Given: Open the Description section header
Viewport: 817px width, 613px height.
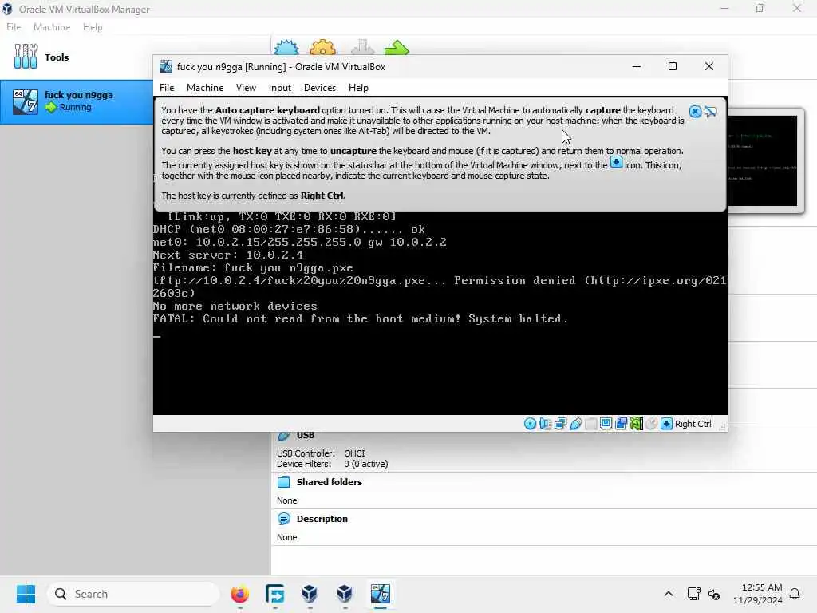Looking at the screenshot, I should (322, 519).
